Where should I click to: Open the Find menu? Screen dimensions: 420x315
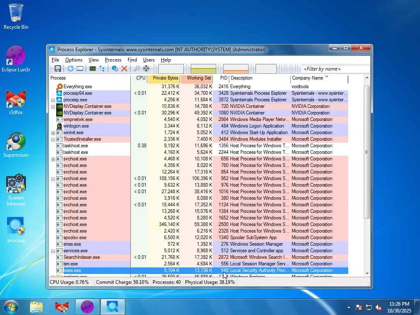[132, 60]
